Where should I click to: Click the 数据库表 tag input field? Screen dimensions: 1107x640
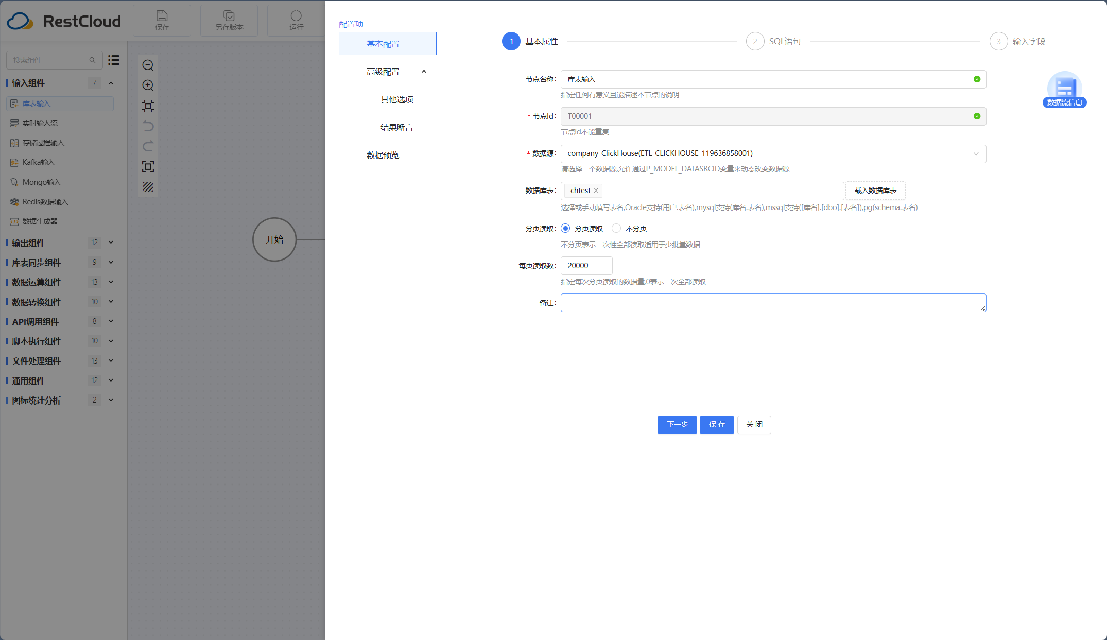(x=702, y=191)
